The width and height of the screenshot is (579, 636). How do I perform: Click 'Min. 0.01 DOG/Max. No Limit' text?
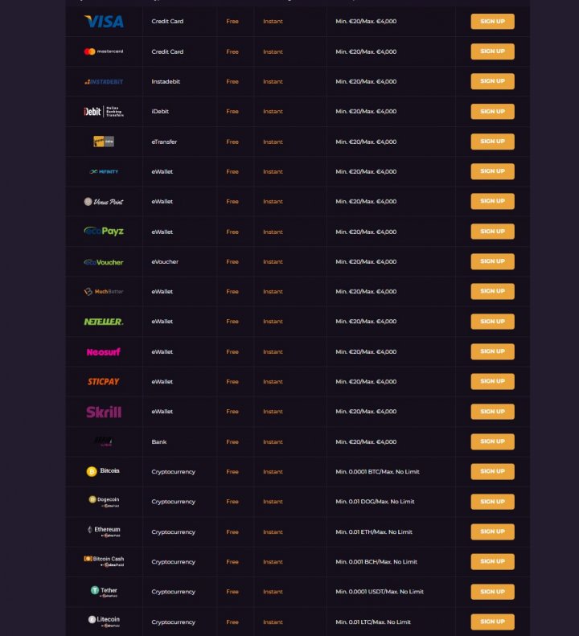(375, 502)
